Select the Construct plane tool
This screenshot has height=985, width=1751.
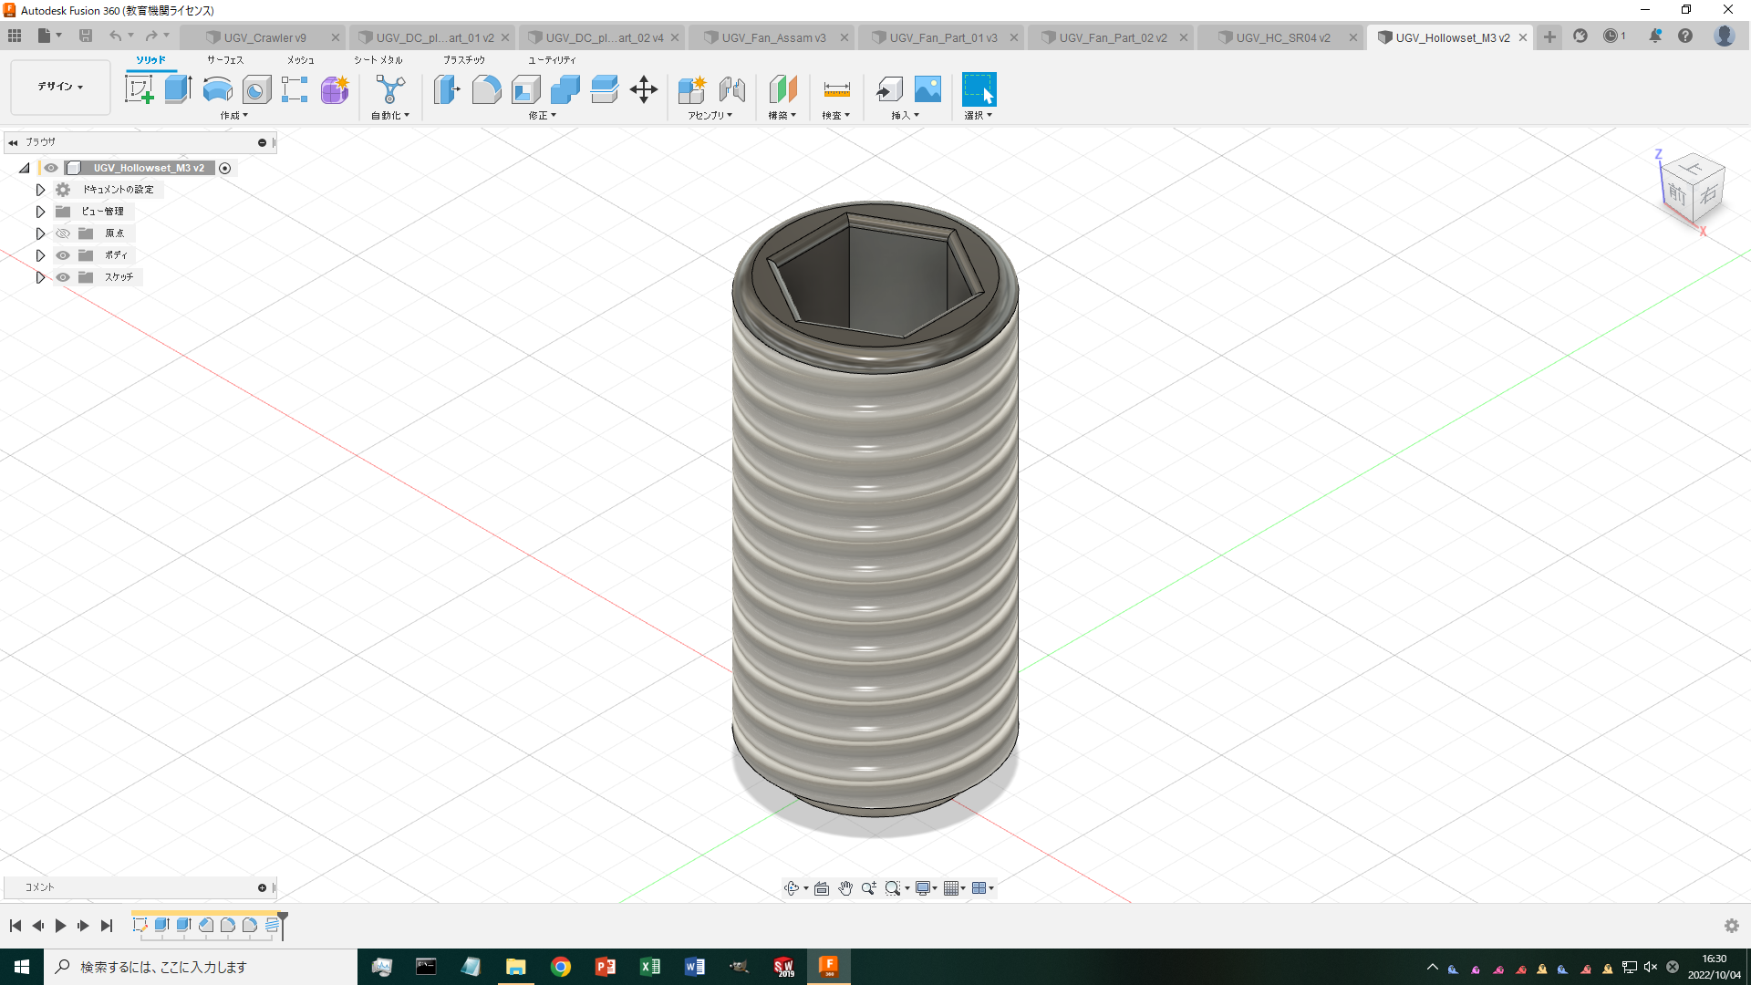[x=782, y=89]
